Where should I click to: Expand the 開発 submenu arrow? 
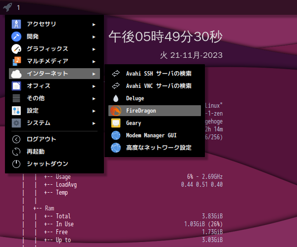[x=94, y=37]
